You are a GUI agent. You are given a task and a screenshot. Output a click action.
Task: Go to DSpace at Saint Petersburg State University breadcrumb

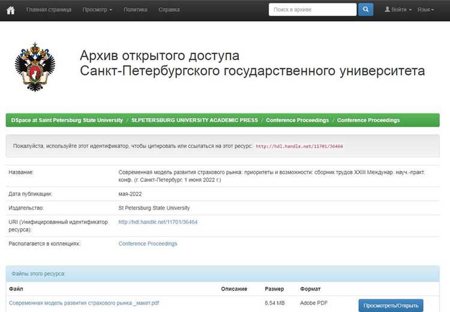pos(67,120)
